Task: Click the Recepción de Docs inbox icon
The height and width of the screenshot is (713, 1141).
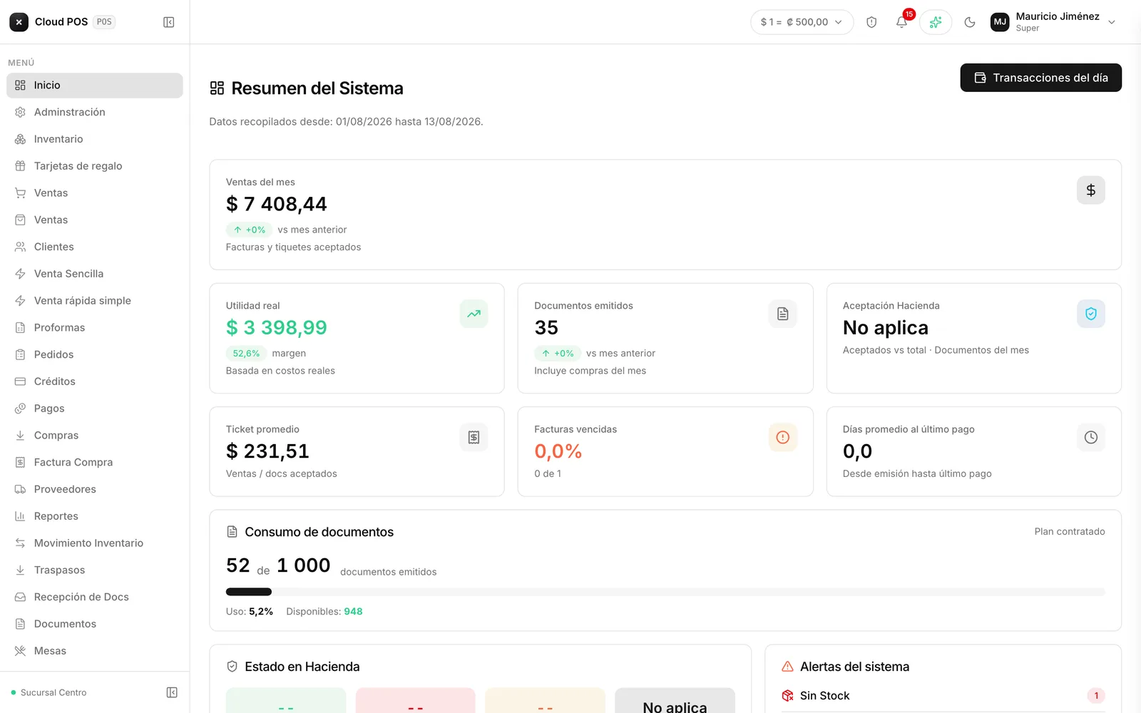Action: 20,597
